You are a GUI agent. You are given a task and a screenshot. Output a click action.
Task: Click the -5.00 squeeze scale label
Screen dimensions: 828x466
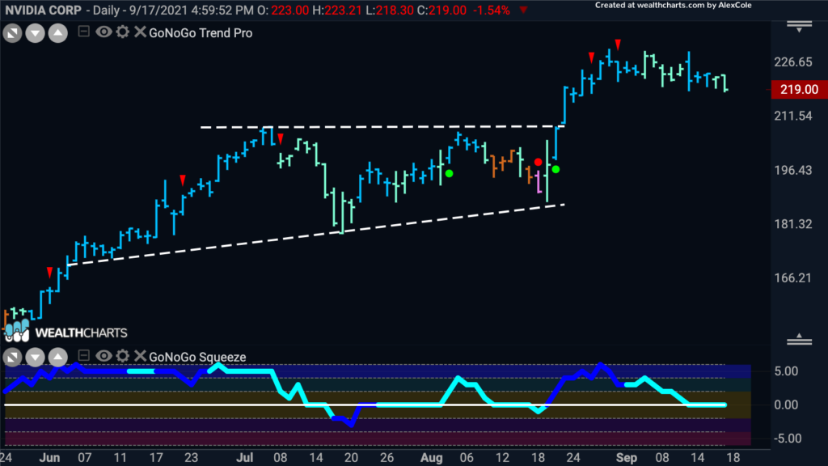[788, 438]
